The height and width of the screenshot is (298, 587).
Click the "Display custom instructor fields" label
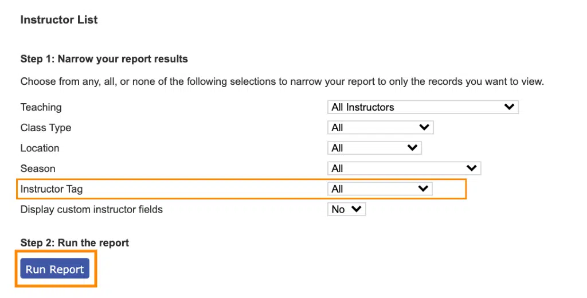pyautogui.click(x=91, y=210)
